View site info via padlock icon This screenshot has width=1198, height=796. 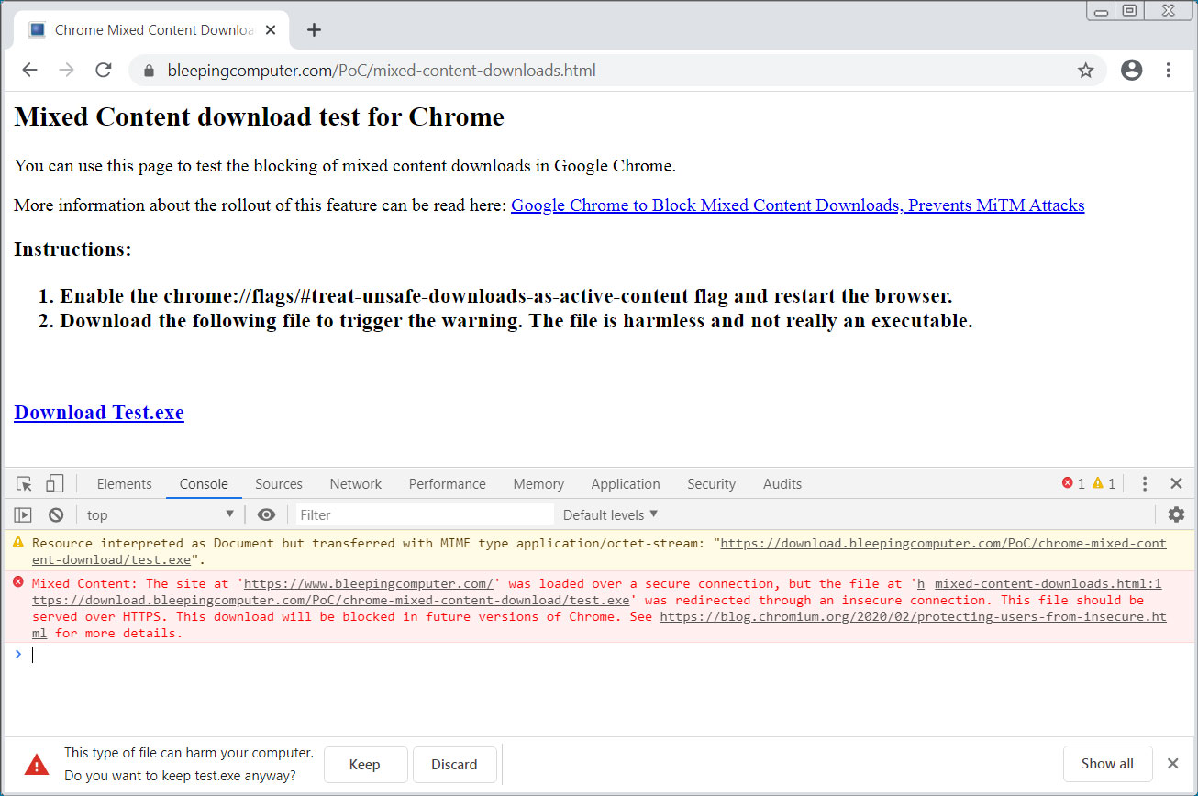pyautogui.click(x=150, y=71)
